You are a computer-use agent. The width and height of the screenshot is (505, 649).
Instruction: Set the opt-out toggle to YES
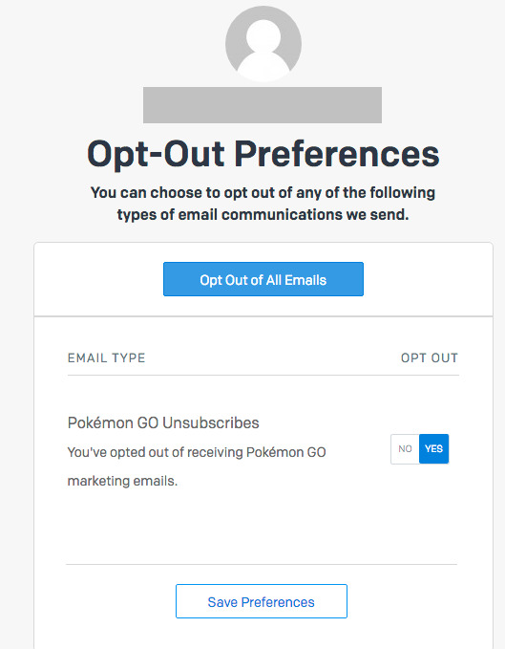[434, 448]
